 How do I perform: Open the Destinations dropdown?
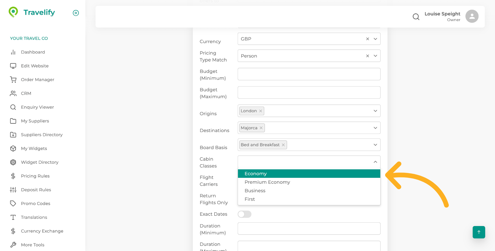375,128
